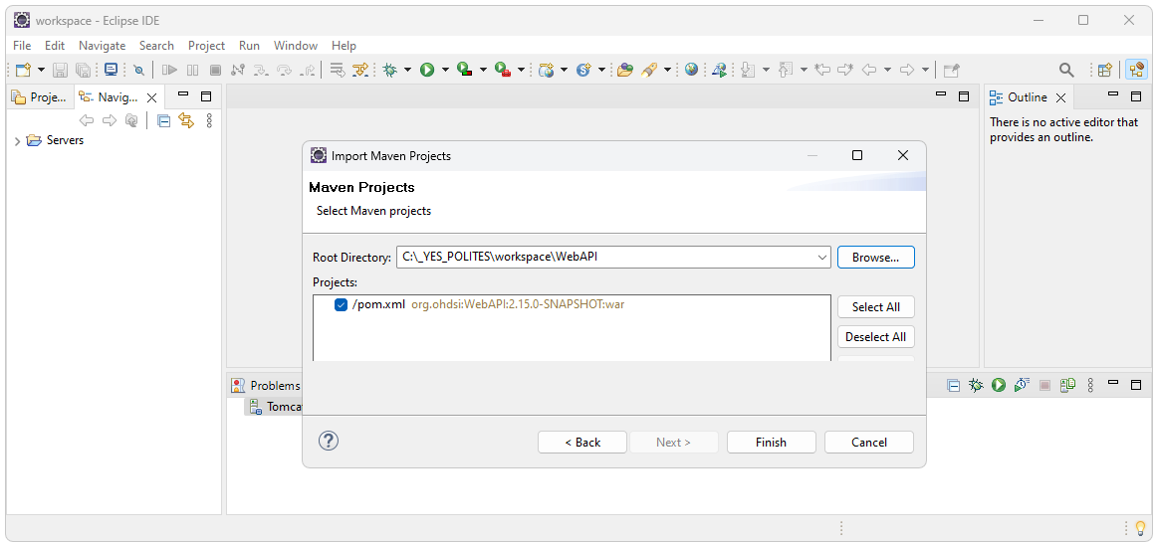Click the Terminate stop square icon
The image size is (1156, 544).
(x=215, y=70)
